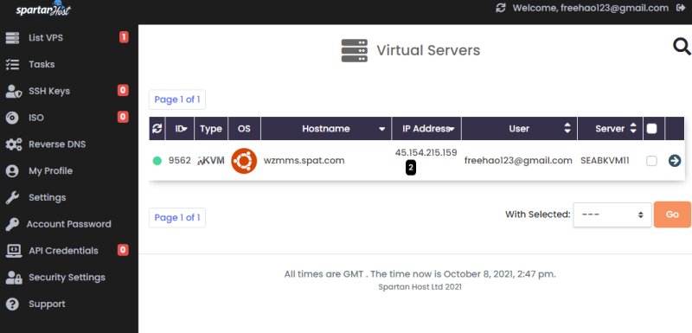
Task: Click VPS ID 9562
Action: [x=180, y=161]
